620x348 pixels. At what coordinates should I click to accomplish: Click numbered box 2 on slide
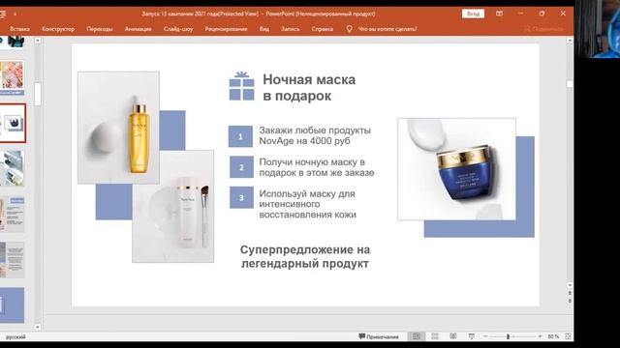(241, 167)
